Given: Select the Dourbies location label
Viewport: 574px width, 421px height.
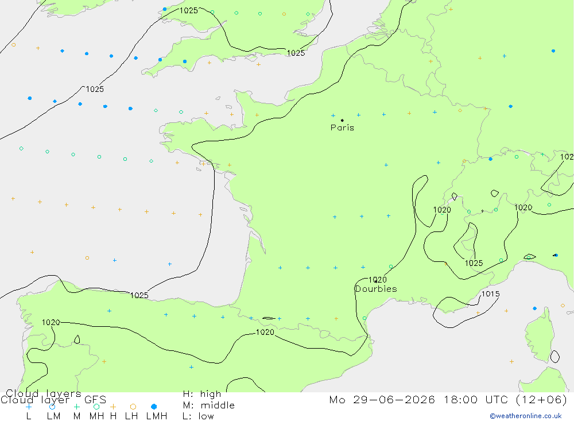Looking at the screenshot, I should (x=376, y=289).
